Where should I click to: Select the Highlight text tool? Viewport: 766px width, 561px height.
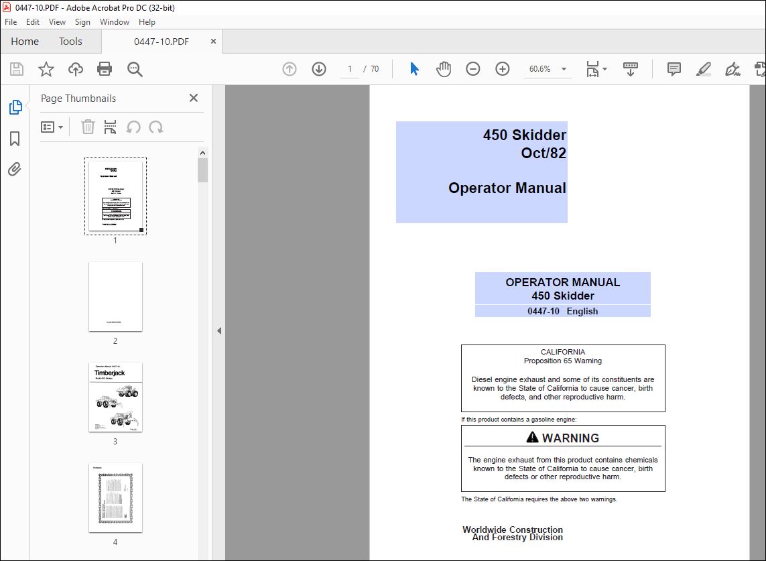704,69
